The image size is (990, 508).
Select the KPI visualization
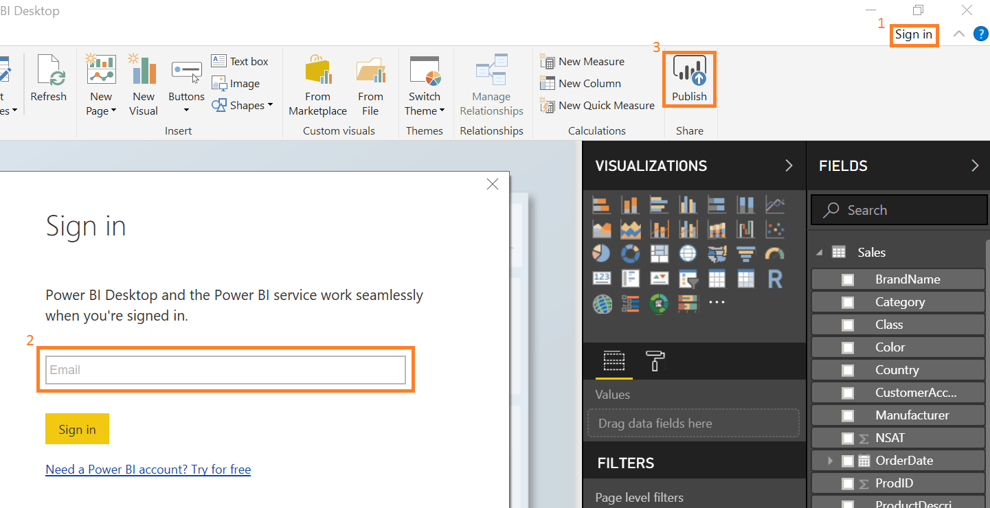pos(659,278)
